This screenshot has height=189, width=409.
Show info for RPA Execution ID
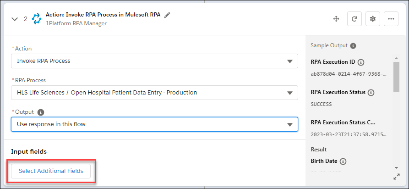click(361, 62)
